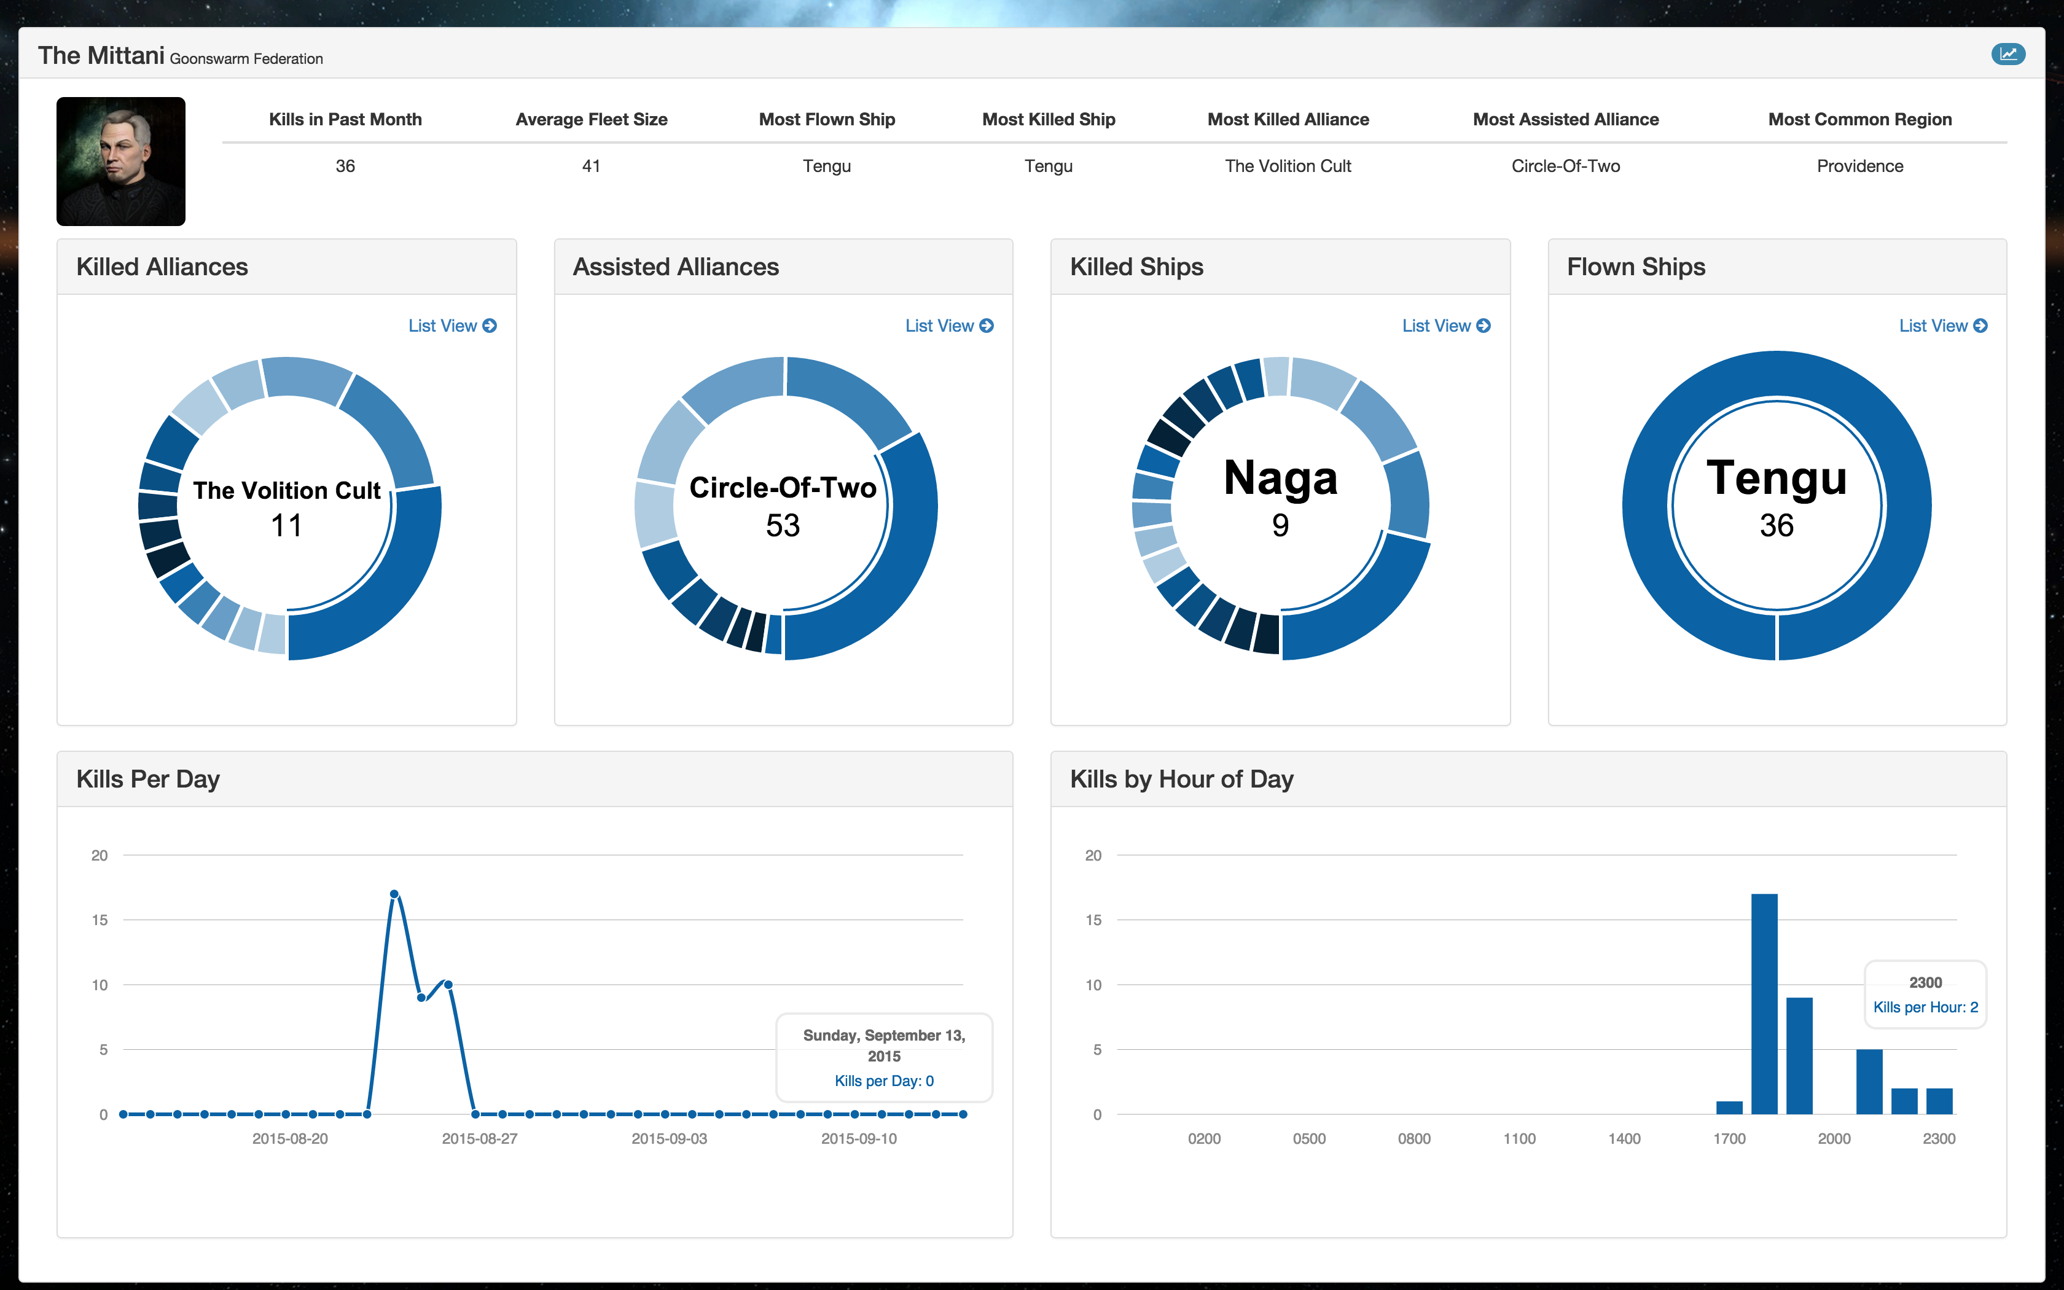Viewport: 2064px width, 1290px height.
Task: Click the chart icon button in the header
Action: (2007, 55)
